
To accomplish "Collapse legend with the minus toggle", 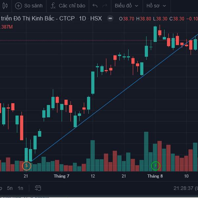I will [x=110, y=18].
